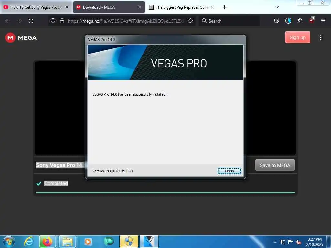Click the completed download progress bar
The width and height of the screenshot is (331, 248).
165,193
